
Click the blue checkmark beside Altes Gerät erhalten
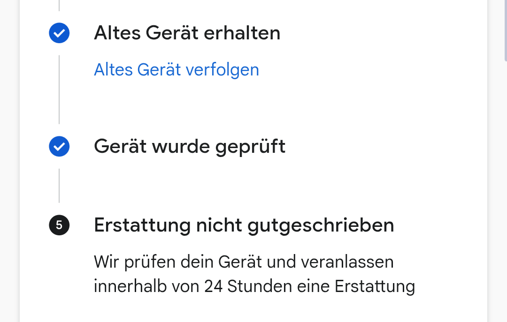59,33
